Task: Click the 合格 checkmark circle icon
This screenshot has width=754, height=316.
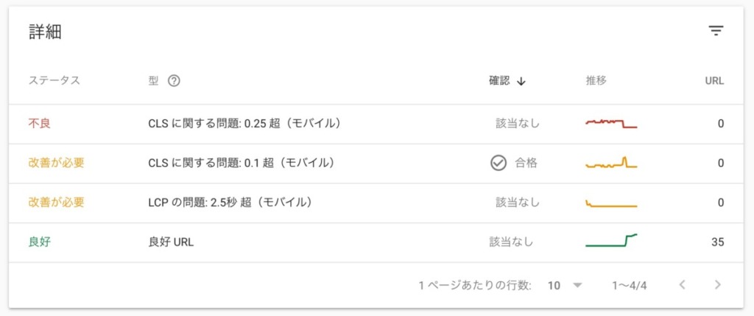Action: 498,164
